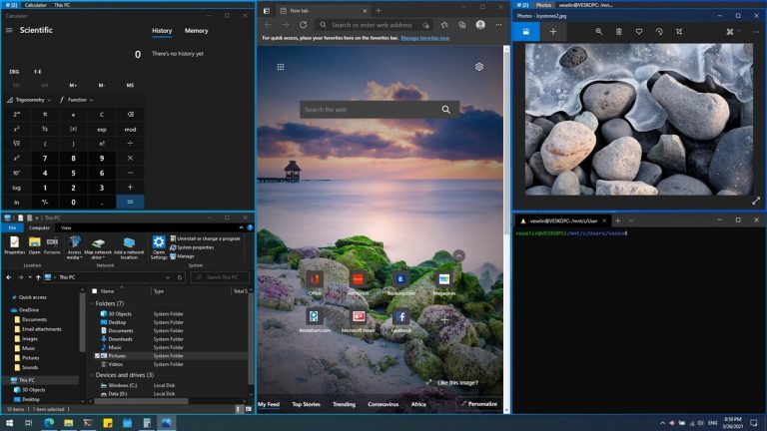
Task: Add photo to favorites with heart icon
Action: [x=639, y=31]
